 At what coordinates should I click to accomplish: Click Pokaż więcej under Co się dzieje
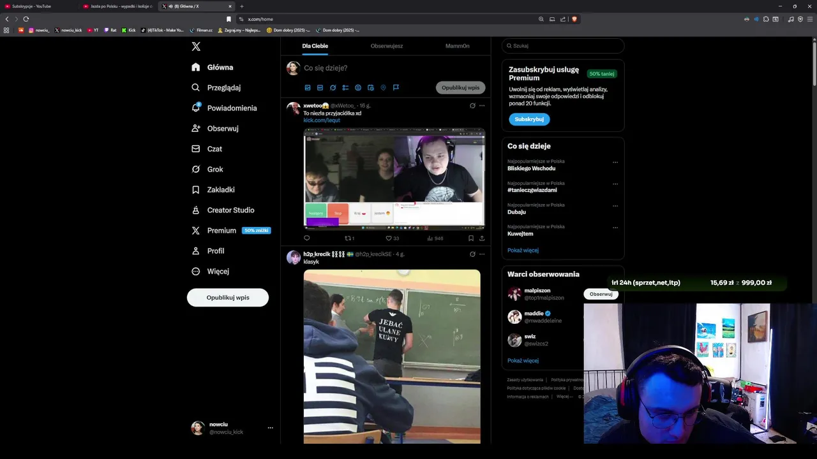523,251
